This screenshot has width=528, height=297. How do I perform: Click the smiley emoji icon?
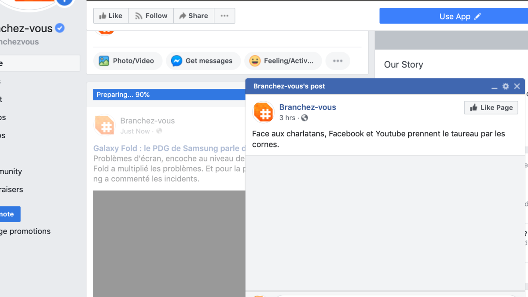click(255, 61)
